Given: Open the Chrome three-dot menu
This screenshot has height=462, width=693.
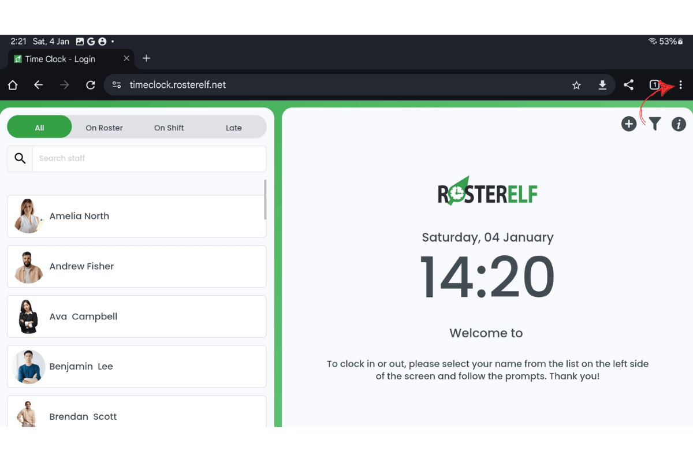Looking at the screenshot, I should tap(680, 84).
